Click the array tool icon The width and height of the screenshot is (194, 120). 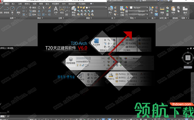pyautogui.click(x=43, y=15)
